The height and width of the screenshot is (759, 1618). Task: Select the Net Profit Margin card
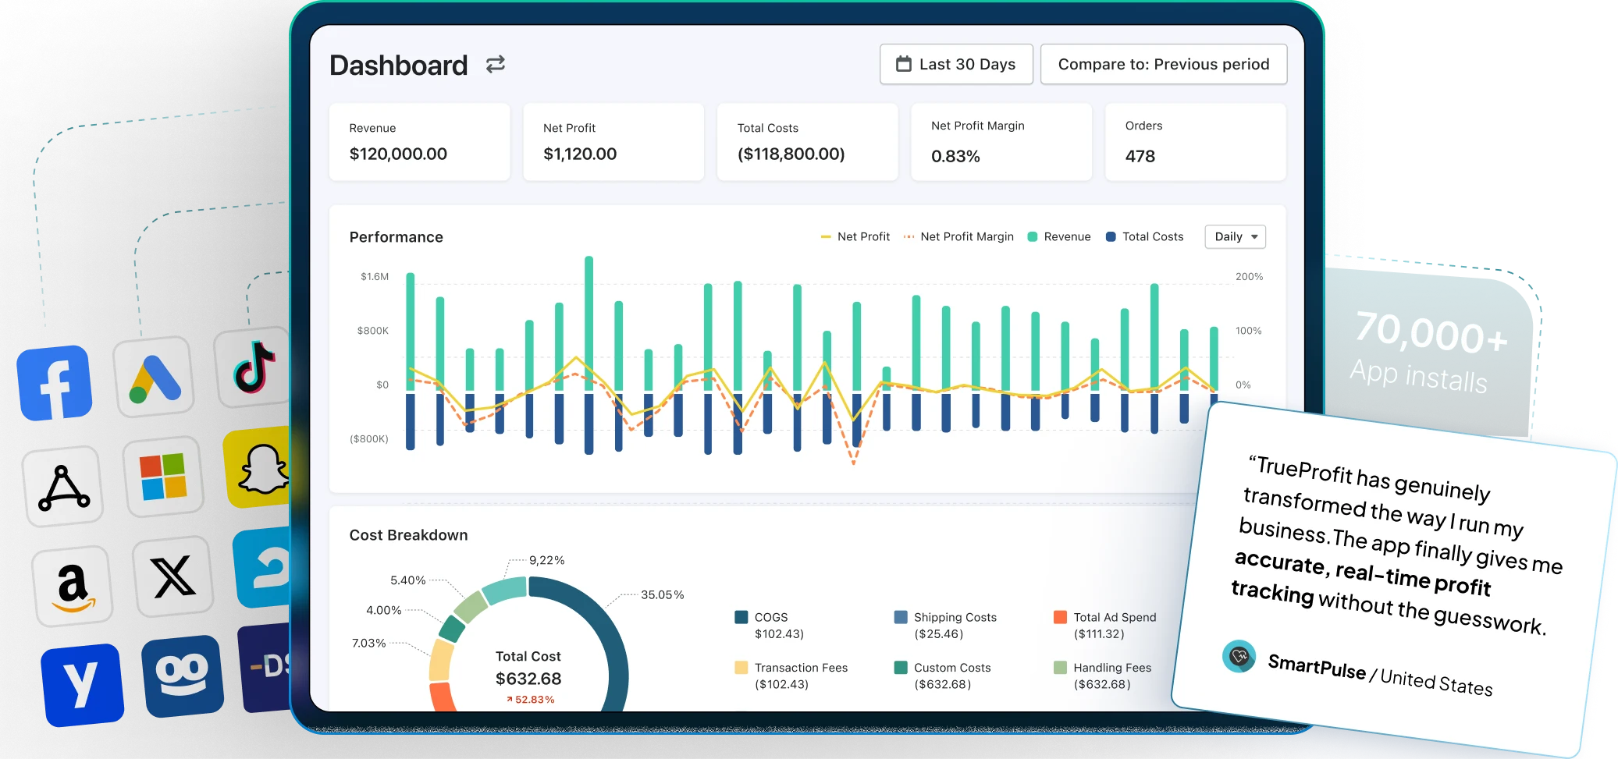point(1001,142)
